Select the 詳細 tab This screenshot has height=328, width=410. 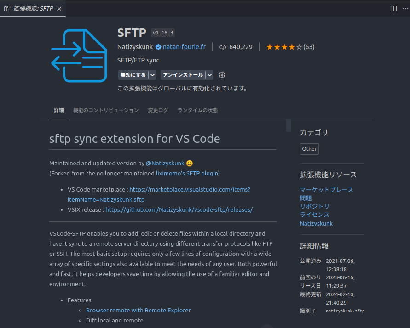[59, 110]
